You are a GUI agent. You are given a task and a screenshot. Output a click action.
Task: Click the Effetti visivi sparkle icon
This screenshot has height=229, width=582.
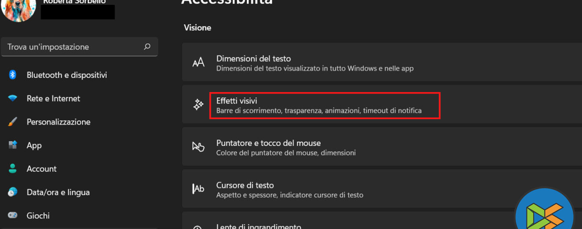click(x=198, y=105)
